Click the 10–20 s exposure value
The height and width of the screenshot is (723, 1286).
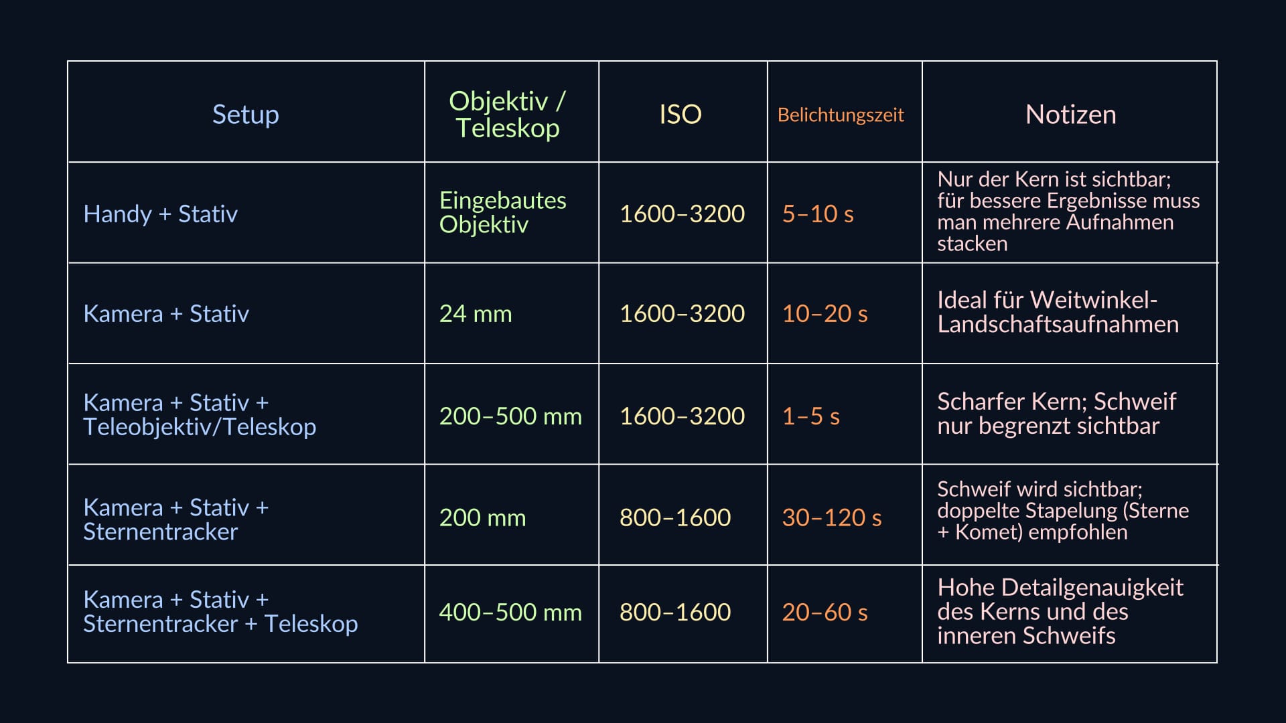825,313
